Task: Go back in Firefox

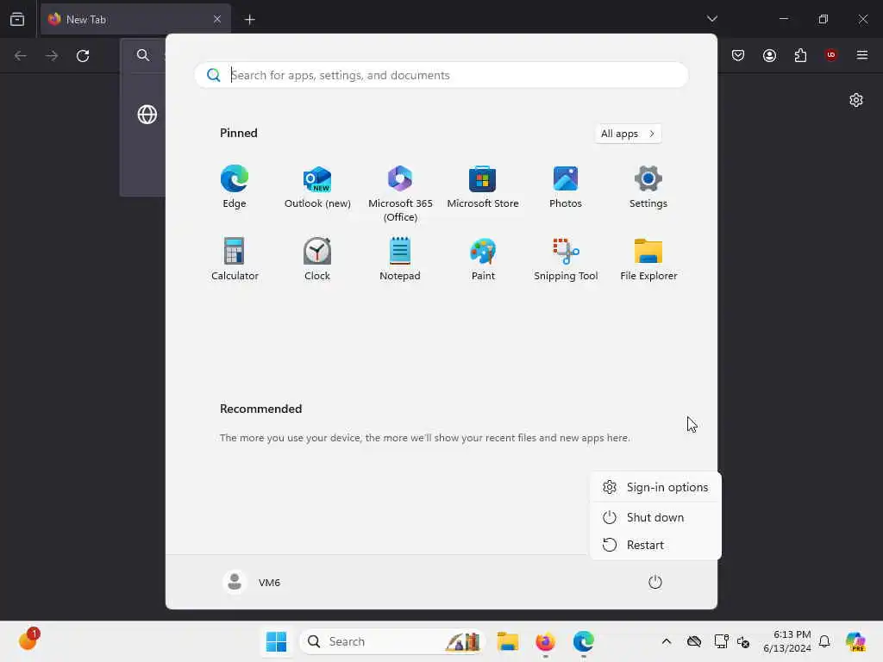Action: click(21, 56)
